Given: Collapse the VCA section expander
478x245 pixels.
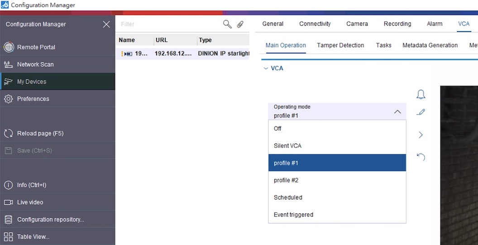Looking at the screenshot, I should point(266,69).
